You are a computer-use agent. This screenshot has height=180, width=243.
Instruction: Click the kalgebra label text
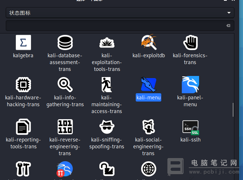(23, 55)
